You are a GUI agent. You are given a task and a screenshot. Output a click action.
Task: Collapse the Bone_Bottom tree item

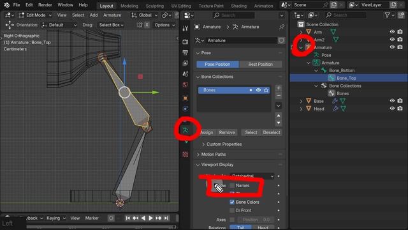tap(316, 70)
